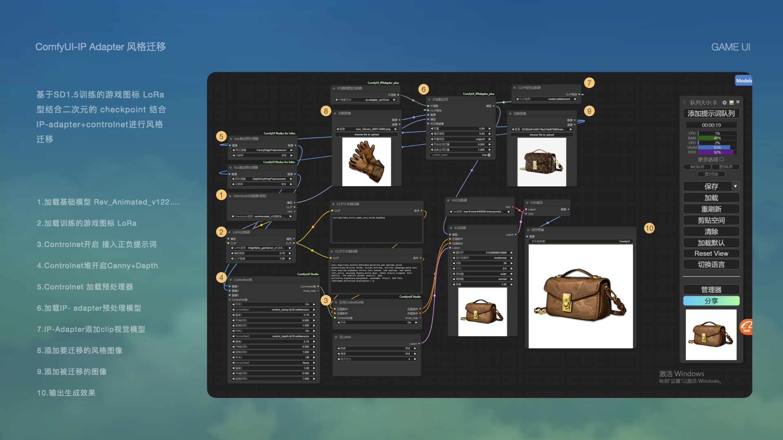The width and height of the screenshot is (783, 440).
Task: Open the queue settings gear icon
Action: (x=724, y=103)
